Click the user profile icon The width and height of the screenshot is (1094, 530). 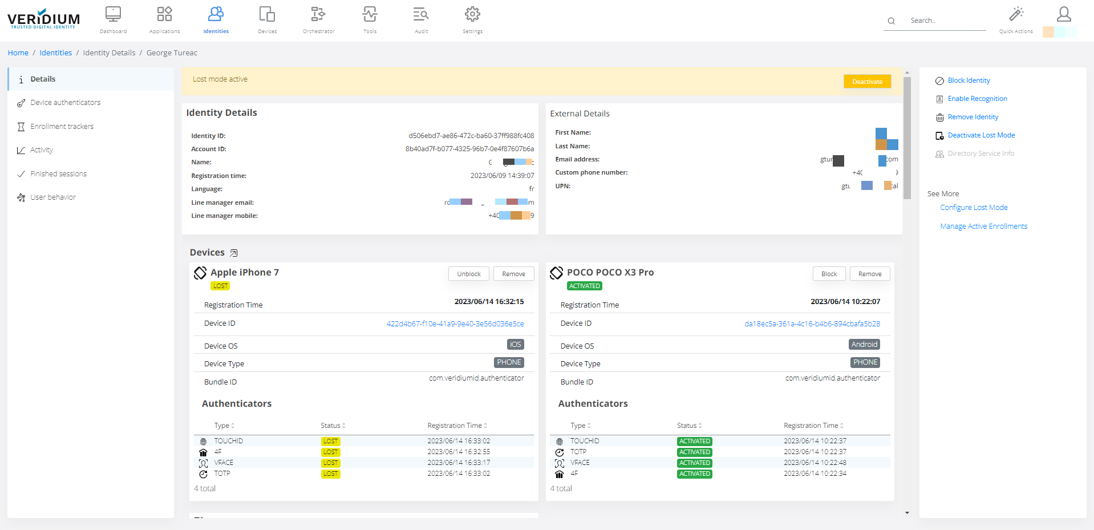[1063, 15]
